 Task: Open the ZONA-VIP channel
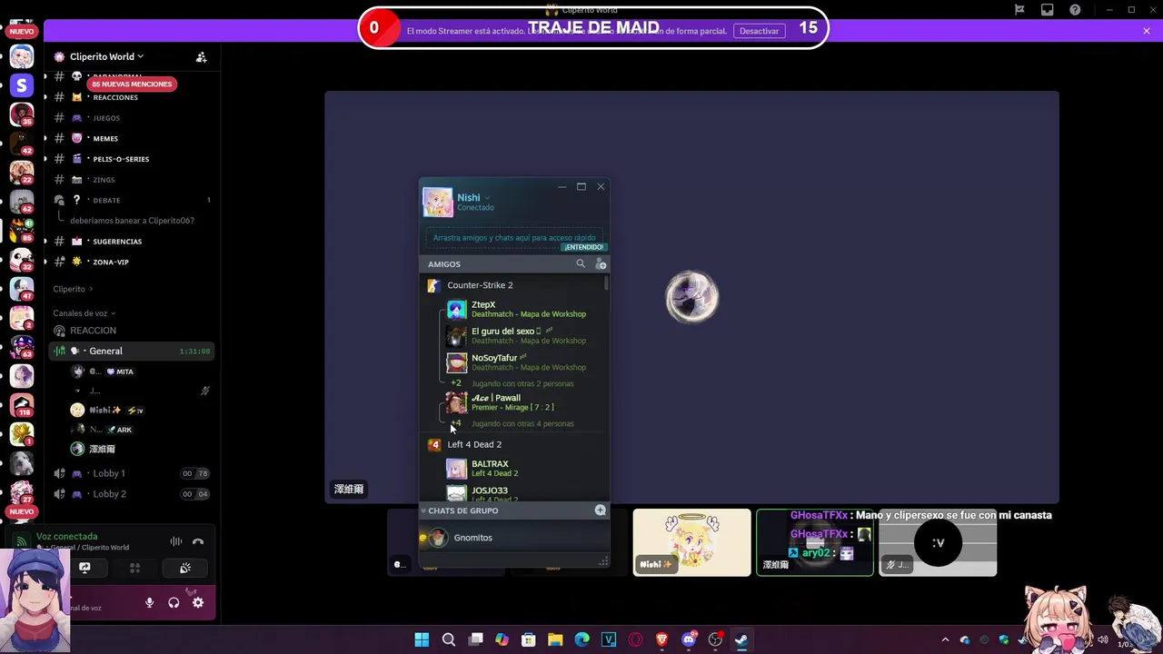132,262
